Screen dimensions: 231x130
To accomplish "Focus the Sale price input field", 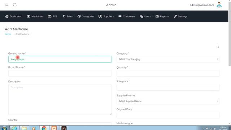I will (168, 87).
